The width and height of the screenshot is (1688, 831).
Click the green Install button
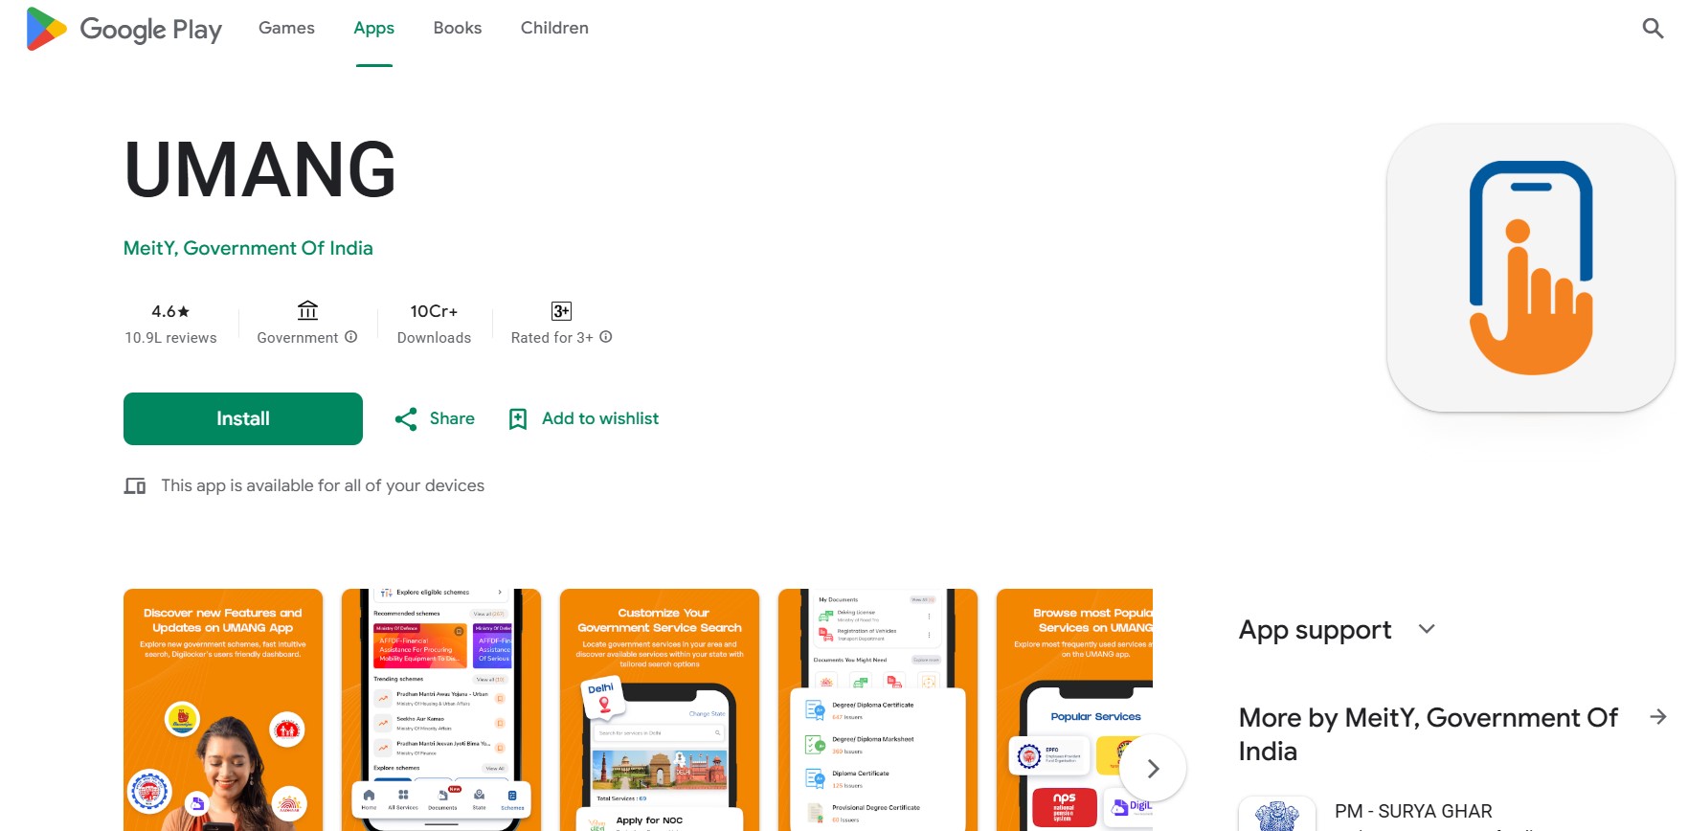point(243,419)
